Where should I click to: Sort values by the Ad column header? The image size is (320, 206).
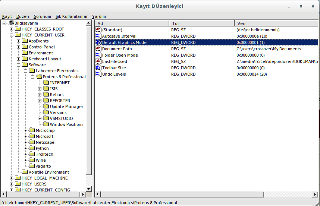[132, 23]
